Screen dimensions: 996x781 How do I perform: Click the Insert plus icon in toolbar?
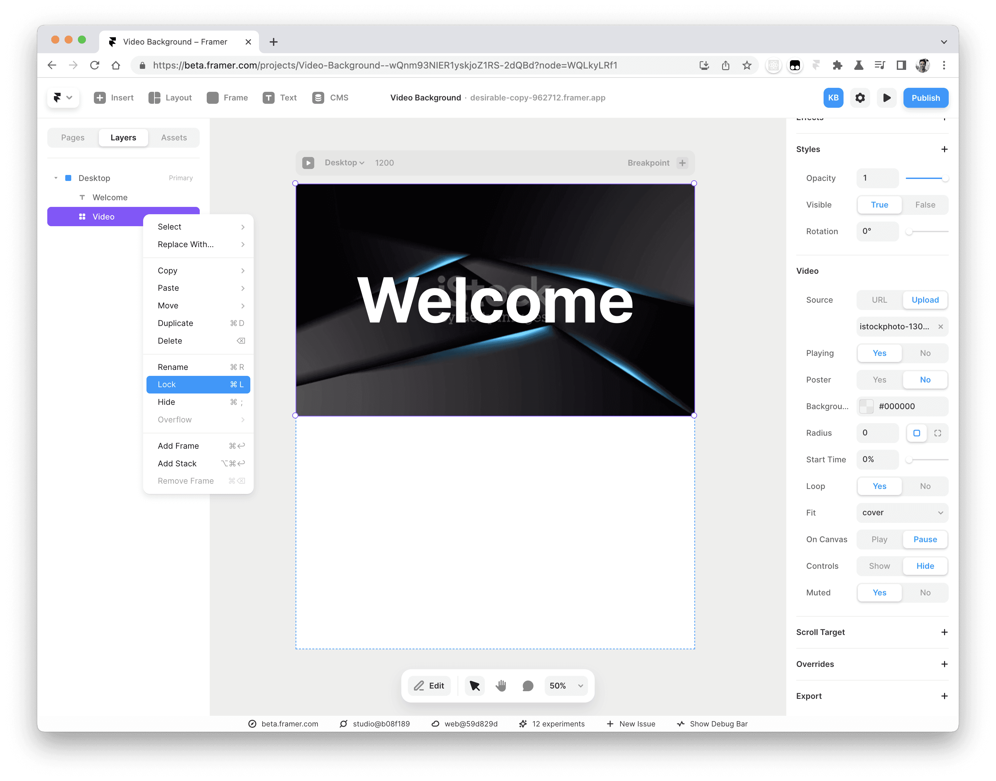[99, 98]
